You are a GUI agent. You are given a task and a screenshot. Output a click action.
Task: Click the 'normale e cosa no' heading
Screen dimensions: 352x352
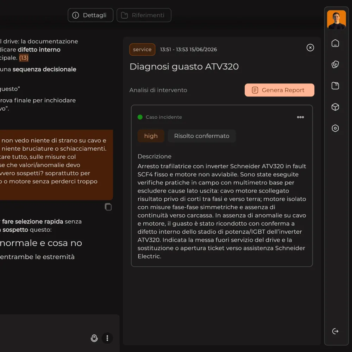coord(41,243)
